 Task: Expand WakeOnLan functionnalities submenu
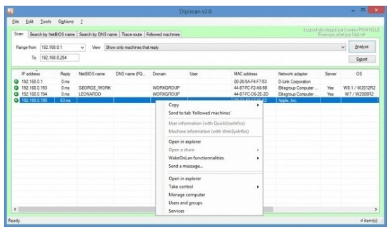tap(214, 158)
